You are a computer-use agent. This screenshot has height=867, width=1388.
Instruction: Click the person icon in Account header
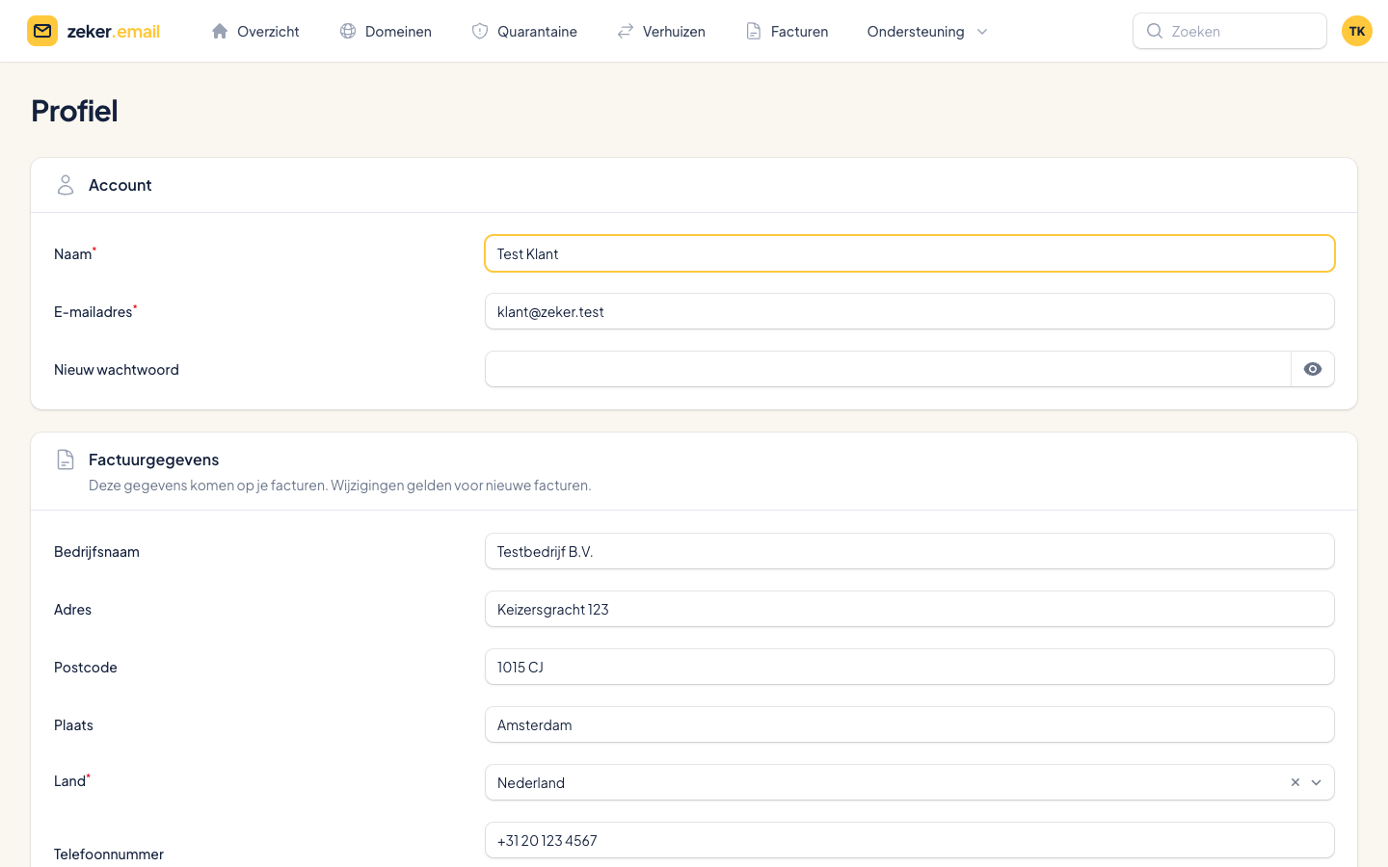pos(66,185)
